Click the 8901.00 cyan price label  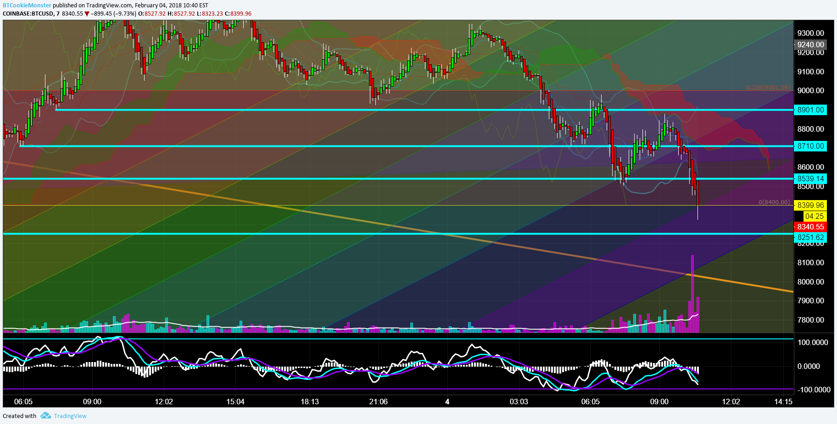point(810,110)
